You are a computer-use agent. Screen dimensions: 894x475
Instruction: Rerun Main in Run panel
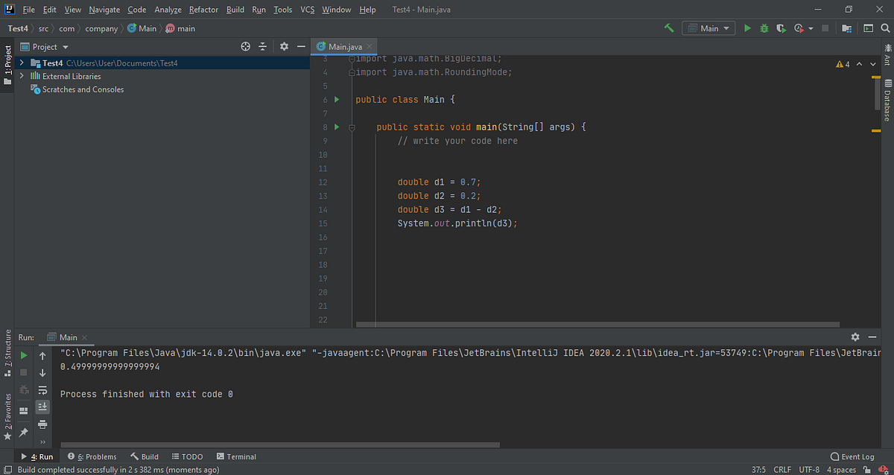[24, 356]
